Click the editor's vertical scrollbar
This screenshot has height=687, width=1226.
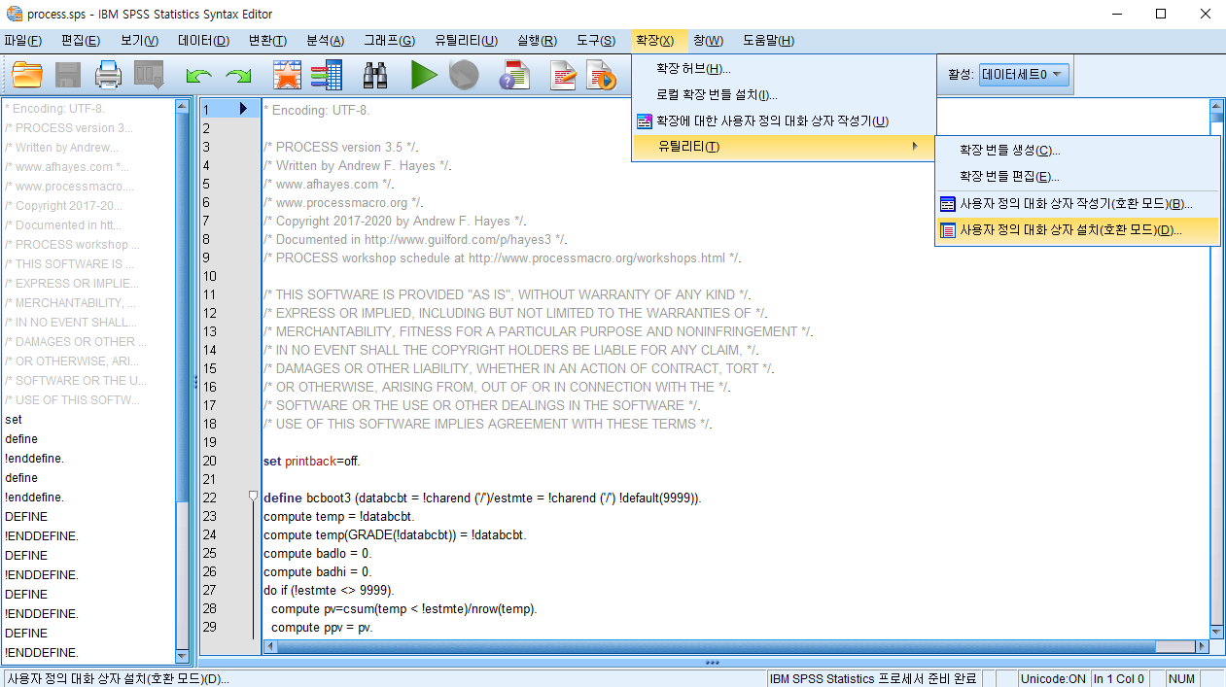(x=1215, y=119)
